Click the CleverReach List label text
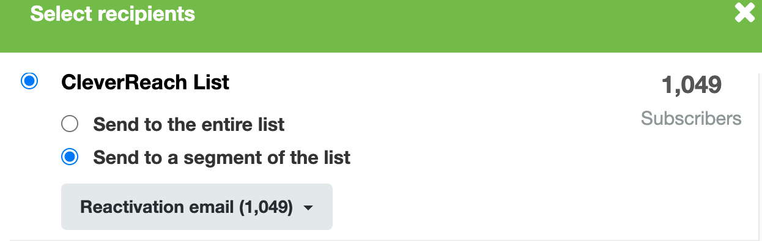The height and width of the screenshot is (241, 762). coord(145,82)
